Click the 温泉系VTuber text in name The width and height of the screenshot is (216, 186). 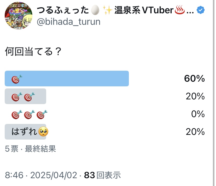coord(144,10)
